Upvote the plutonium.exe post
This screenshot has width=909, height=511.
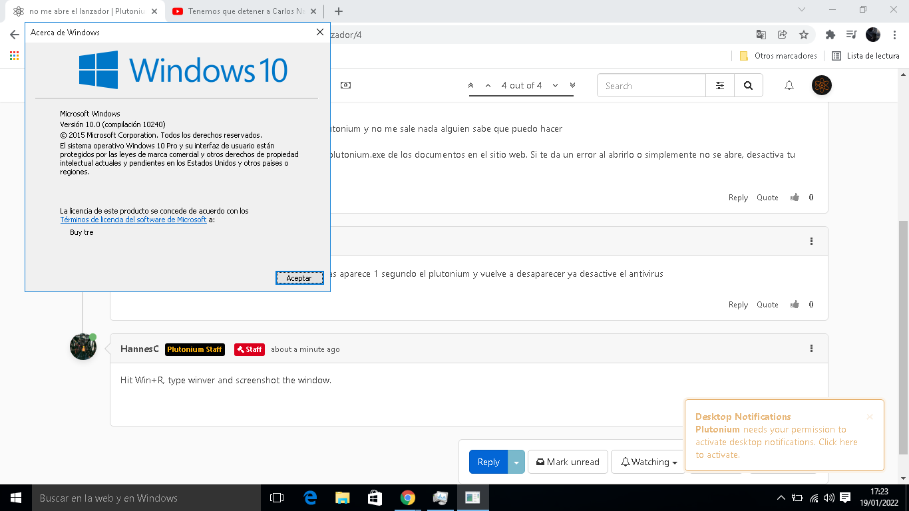tap(795, 197)
